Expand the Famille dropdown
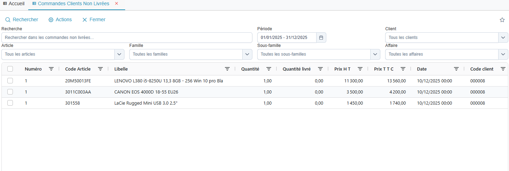This screenshot has width=509, height=171. (247, 54)
